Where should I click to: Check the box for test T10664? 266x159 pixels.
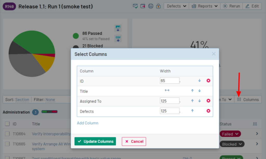pyautogui.click(x=8, y=134)
